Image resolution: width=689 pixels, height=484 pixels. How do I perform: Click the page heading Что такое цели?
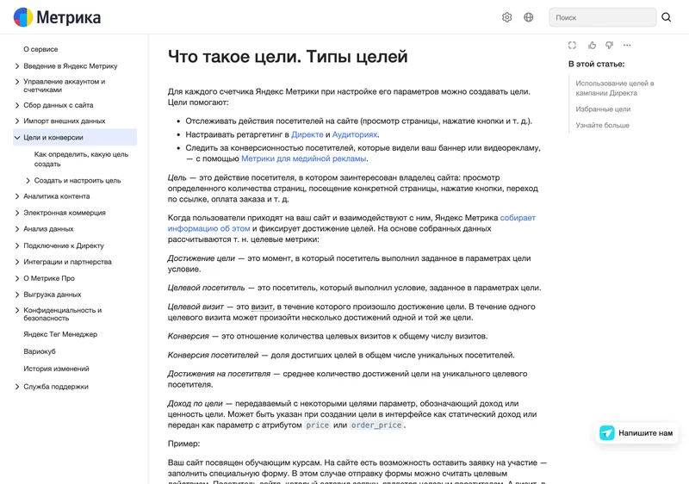[288, 56]
